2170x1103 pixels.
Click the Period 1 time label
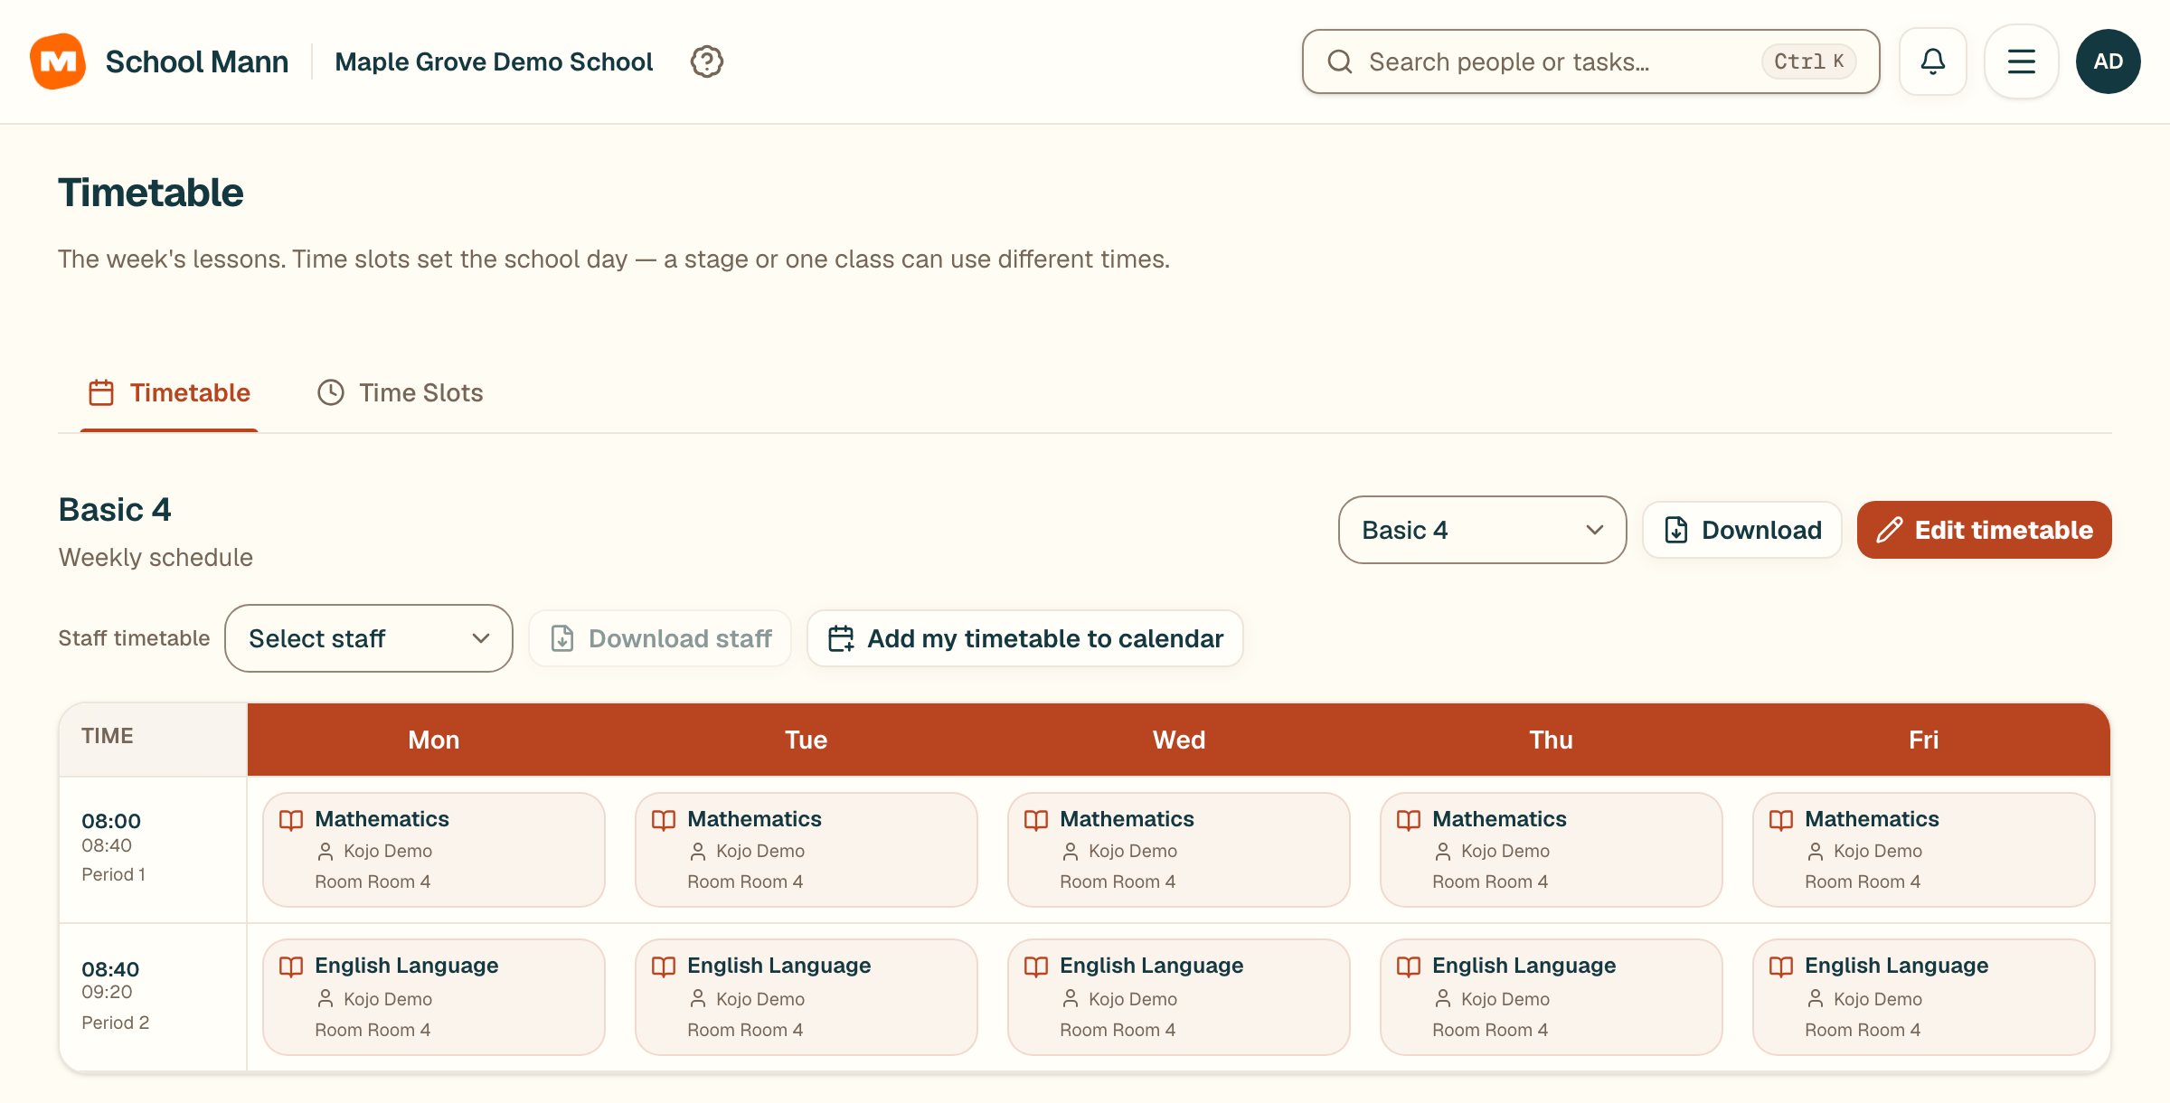coord(114,874)
